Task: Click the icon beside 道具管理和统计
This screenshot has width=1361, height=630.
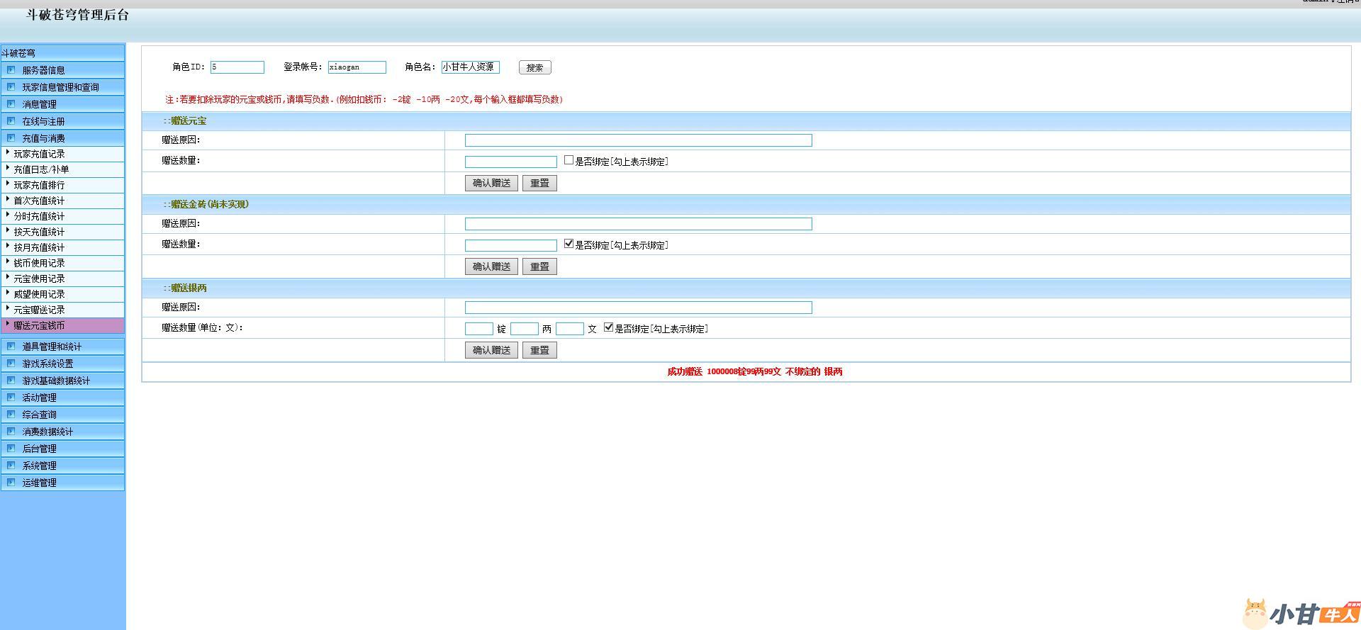Action: point(11,346)
